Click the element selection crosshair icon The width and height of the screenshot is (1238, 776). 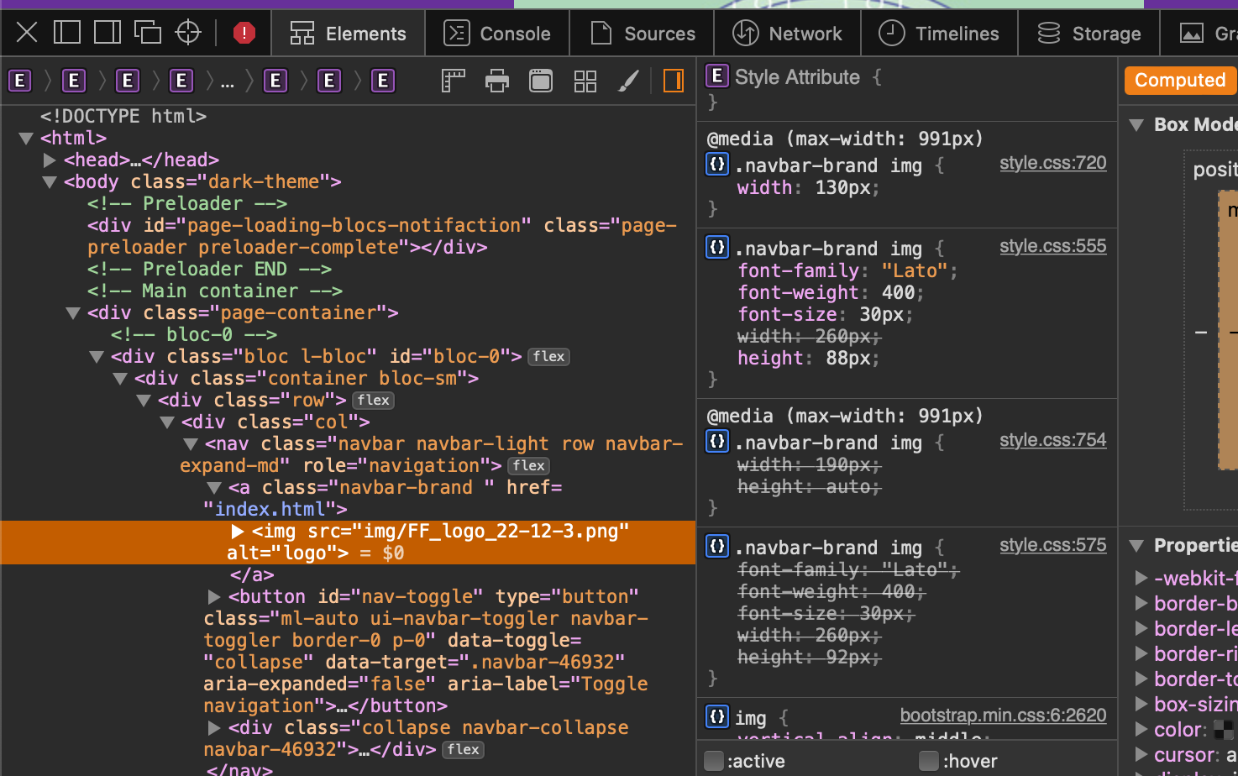pyautogui.click(x=188, y=33)
